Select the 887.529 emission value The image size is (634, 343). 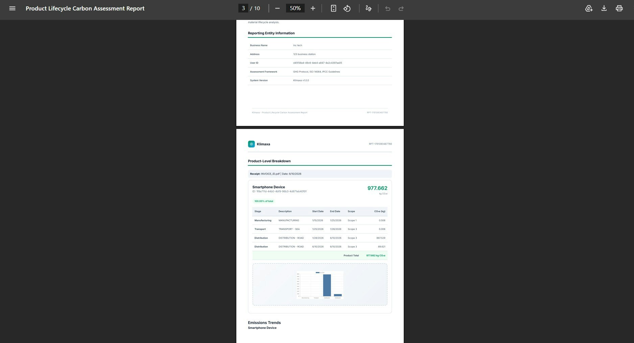381,238
